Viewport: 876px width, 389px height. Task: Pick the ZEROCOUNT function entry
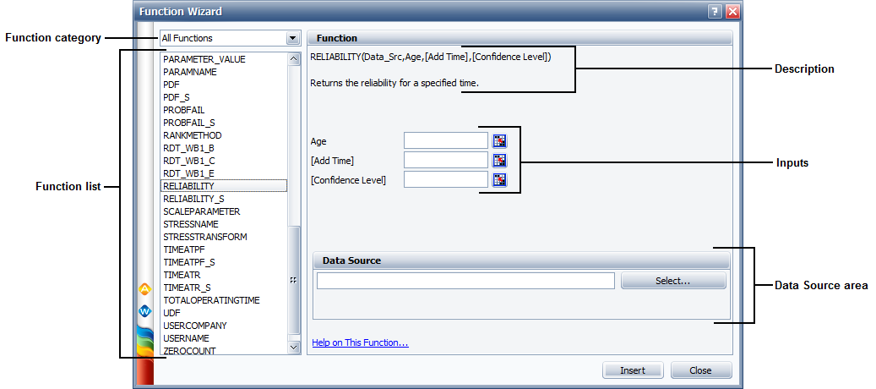tap(189, 351)
